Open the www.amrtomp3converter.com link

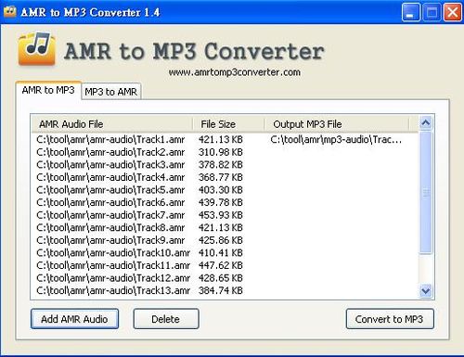pos(235,72)
